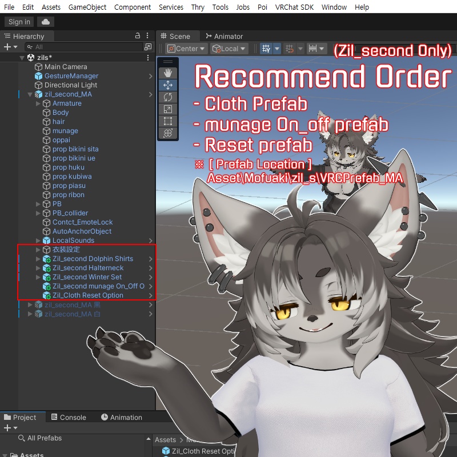Open the GameObject menu
Image resolution: width=457 pixels, height=457 pixels.
click(x=87, y=7)
